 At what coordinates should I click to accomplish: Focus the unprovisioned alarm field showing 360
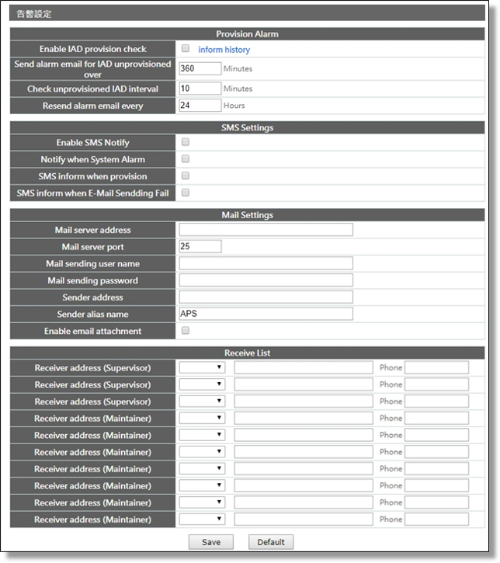click(200, 68)
